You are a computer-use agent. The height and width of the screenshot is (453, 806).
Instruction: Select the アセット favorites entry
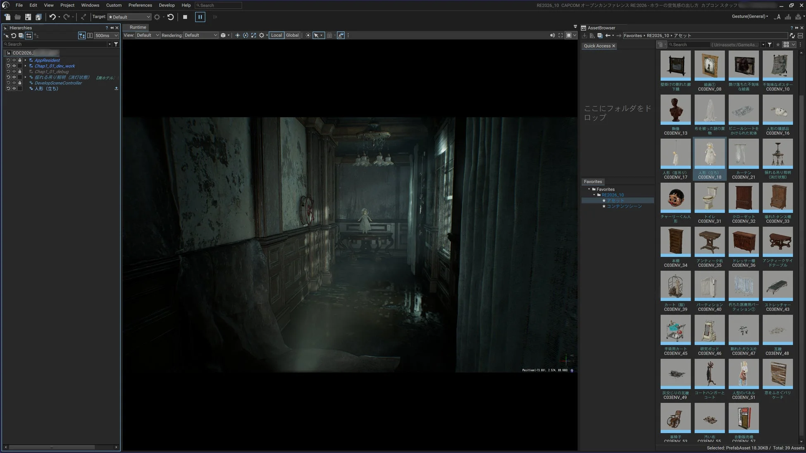click(x=615, y=201)
